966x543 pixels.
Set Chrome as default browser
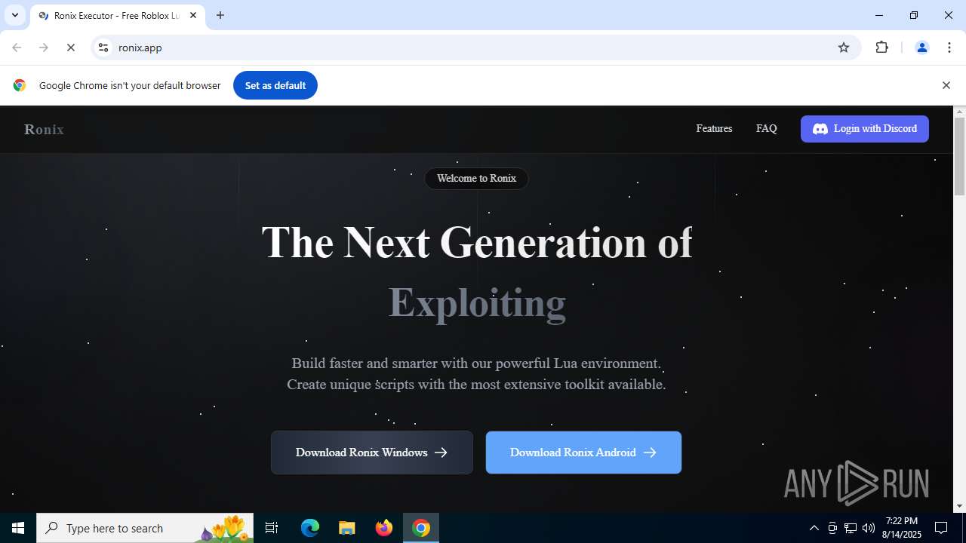275,85
